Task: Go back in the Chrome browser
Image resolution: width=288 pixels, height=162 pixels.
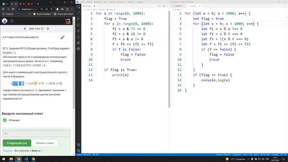Action: click(3, 9)
